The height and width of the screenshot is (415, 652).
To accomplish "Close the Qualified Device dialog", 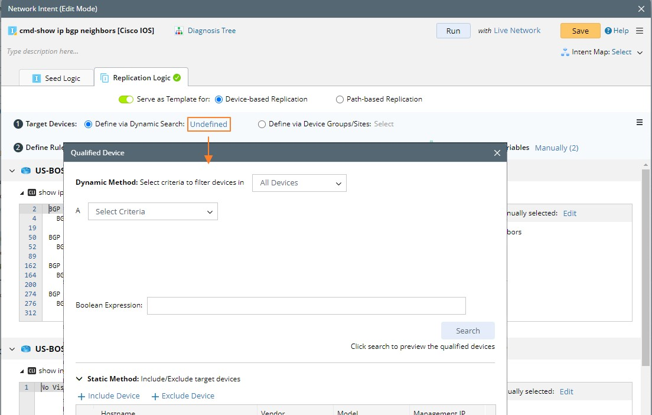I will [x=497, y=153].
